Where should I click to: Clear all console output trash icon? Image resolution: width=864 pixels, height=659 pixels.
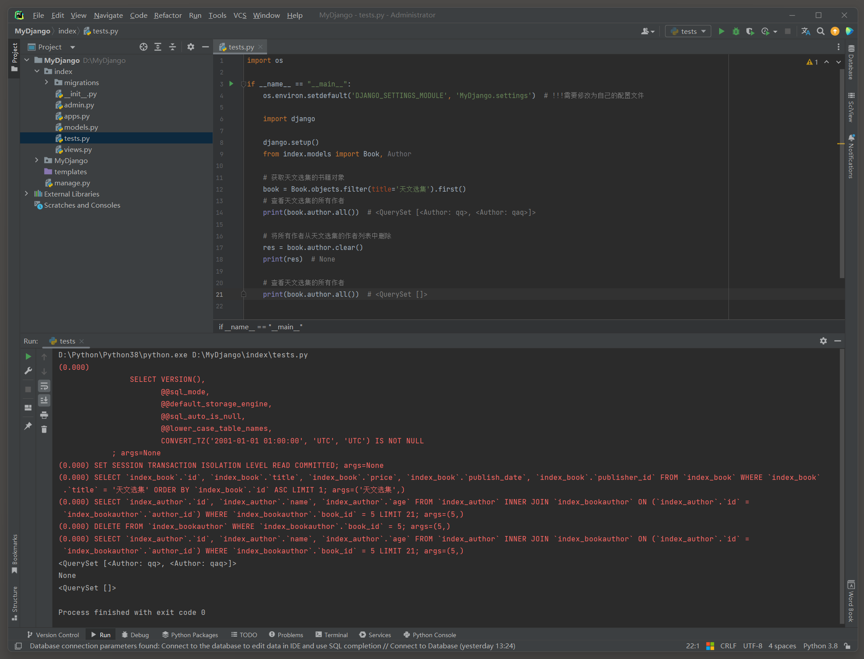pos(44,429)
